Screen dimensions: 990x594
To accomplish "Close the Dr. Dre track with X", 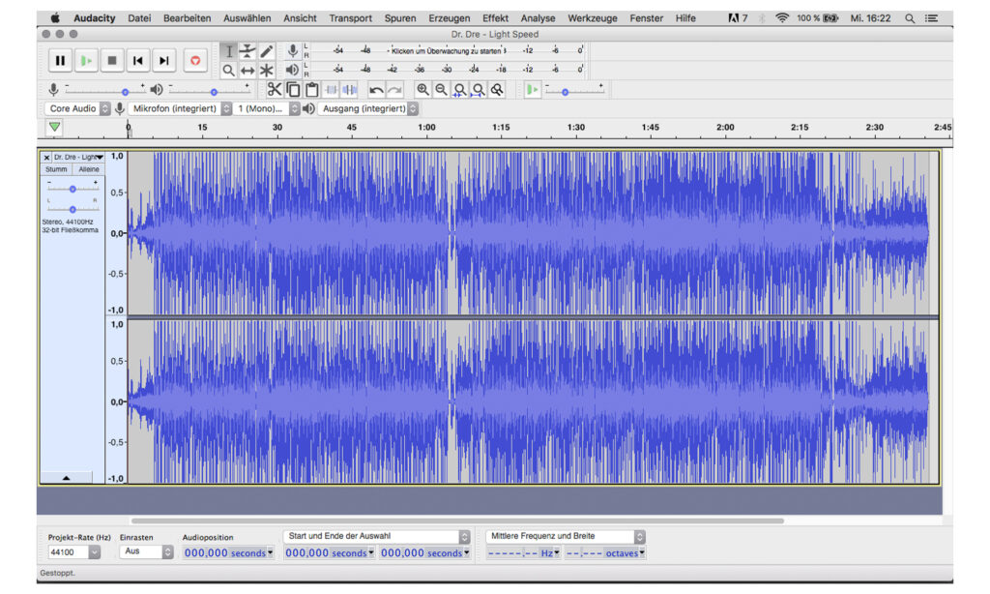I will point(46,158).
